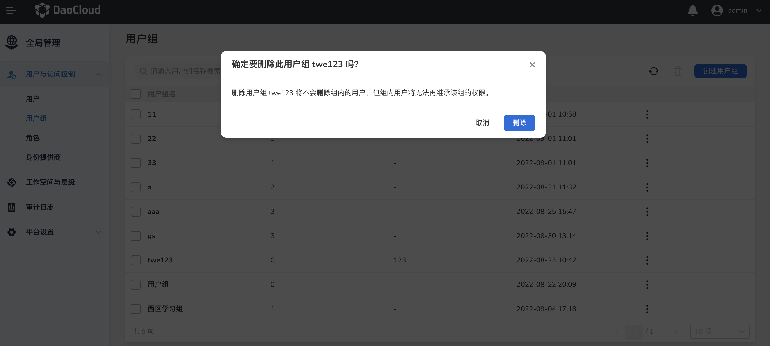Screen dimensions: 770x346
Task: Open 工作空间与层级 in the sidebar
Action: click(50, 182)
